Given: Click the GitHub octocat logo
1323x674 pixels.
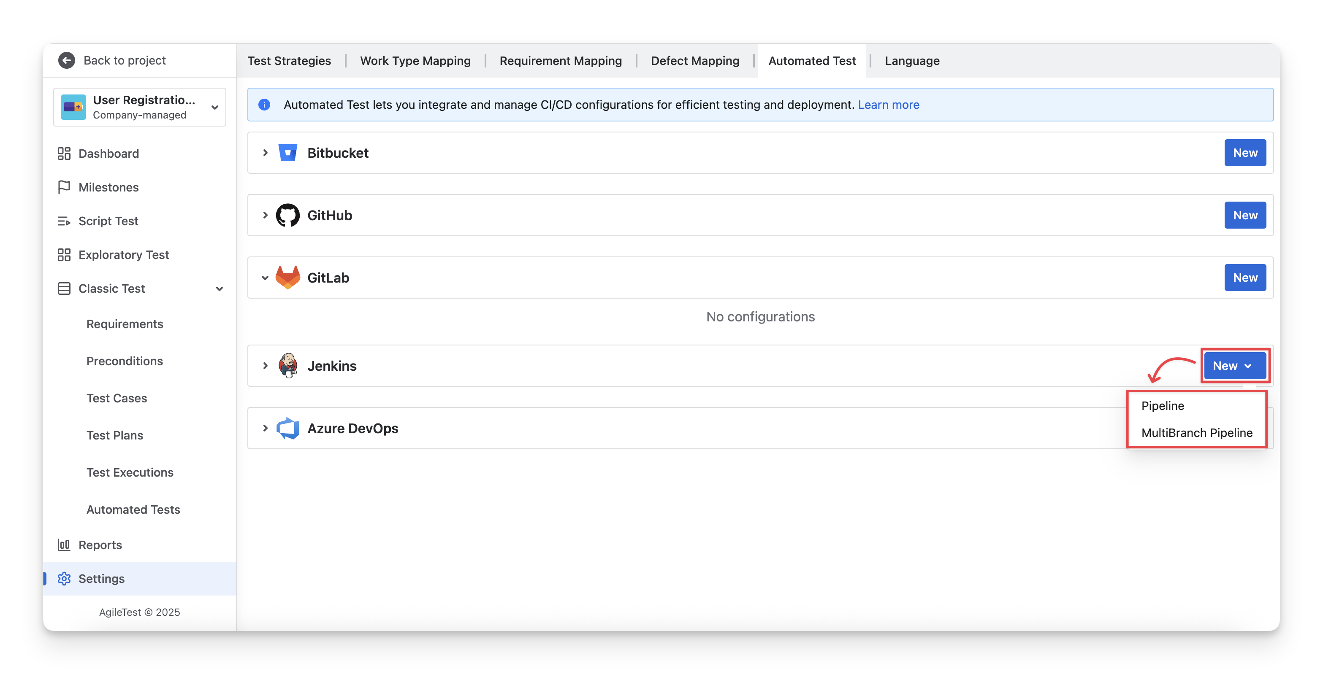Looking at the screenshot, I should point(287,216).
